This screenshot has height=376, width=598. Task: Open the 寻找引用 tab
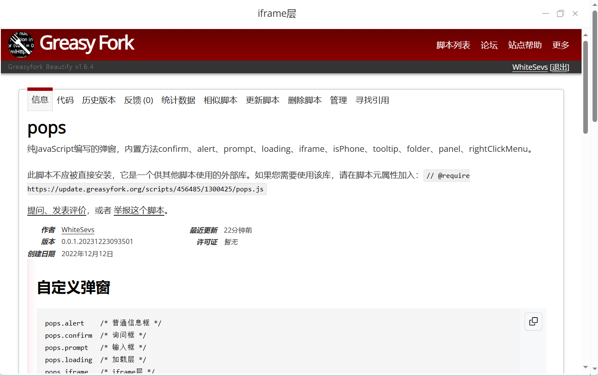(x=372, y=100)
